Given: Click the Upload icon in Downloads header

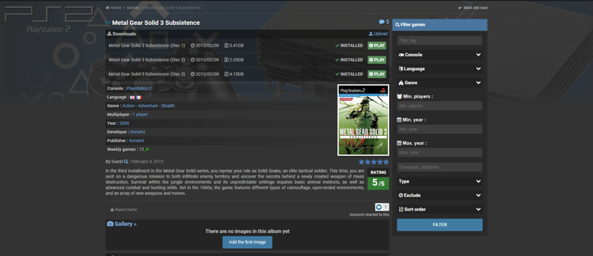Looking at the screenshot, I should 371,34.
